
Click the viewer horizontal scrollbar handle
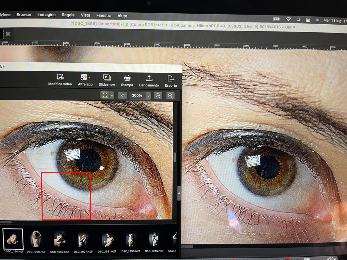(6, 222)
